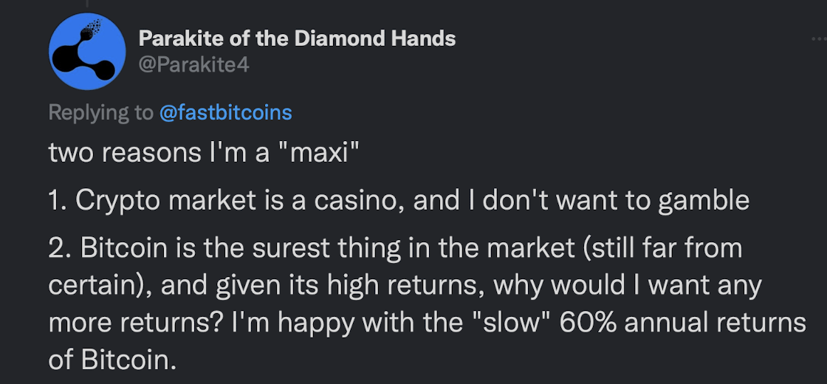Click the final 'of Bitcoin.' line
Image resolution: width=827 pixels, height=384 pixels.
point(112,361)
